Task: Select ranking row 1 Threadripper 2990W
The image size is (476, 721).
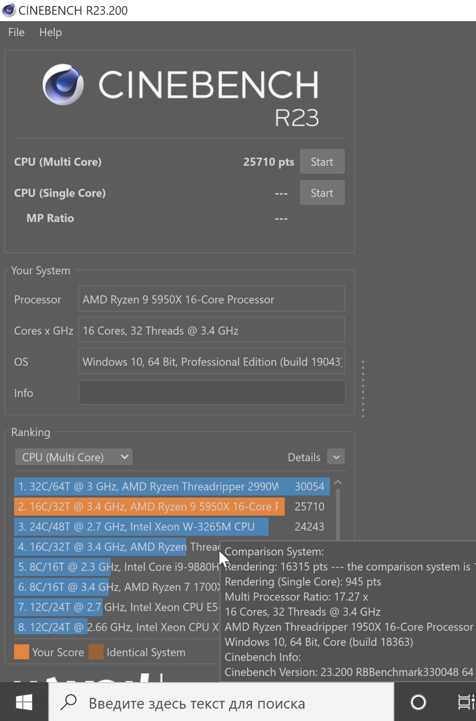Action: 172,487
